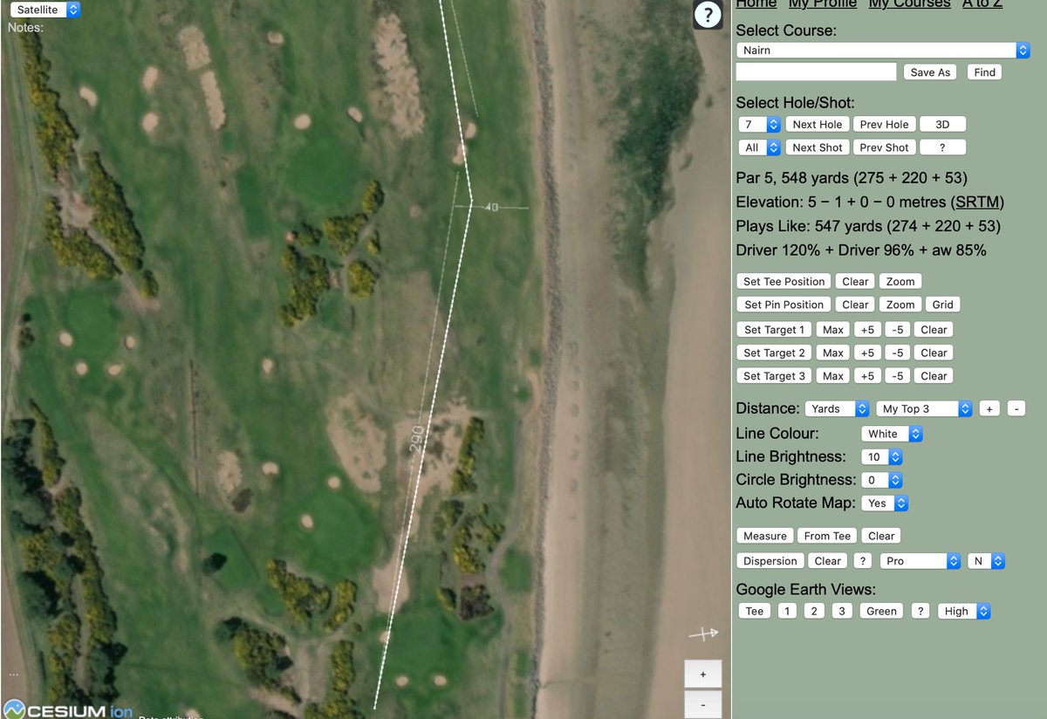Zoom to the tee position
Viewport: 1047px width, 719px height.
click(900, 282)
